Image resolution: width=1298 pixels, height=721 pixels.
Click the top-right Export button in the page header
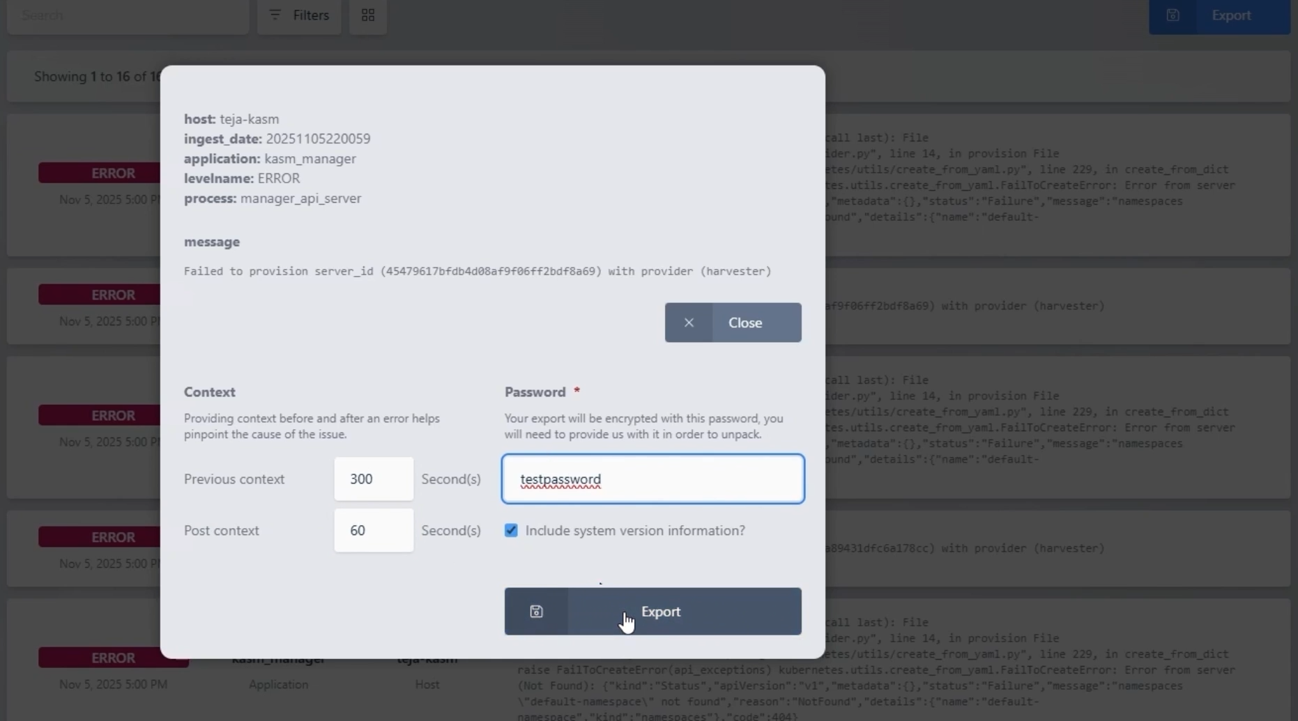[1219, 15]
